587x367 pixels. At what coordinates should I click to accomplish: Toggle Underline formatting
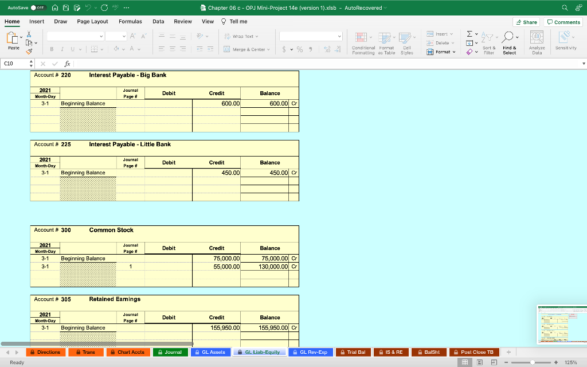click(x=73, y=49)
